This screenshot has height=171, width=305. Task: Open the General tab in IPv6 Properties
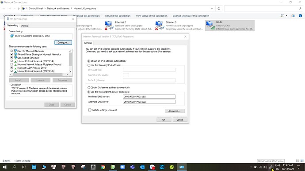(x=88, y=43)
